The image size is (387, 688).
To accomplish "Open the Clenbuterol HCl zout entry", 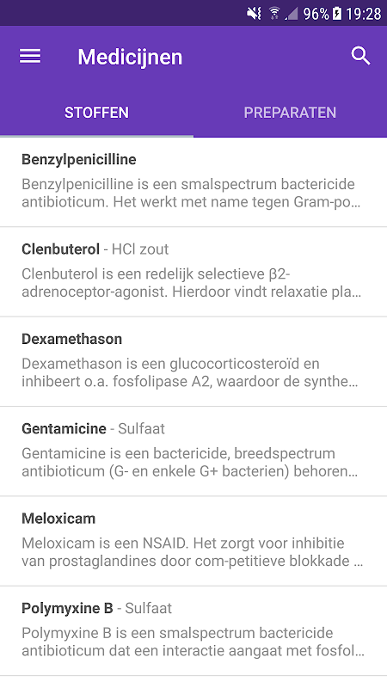I will [193, 272].
